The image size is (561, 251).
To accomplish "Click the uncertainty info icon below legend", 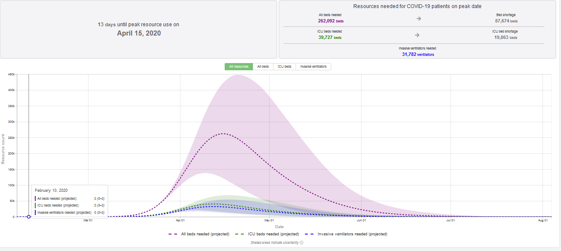I will coord(302,243).
